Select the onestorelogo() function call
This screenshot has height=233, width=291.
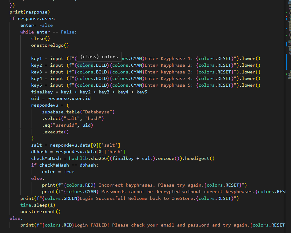pyautogui.click(x=50, y=45)
